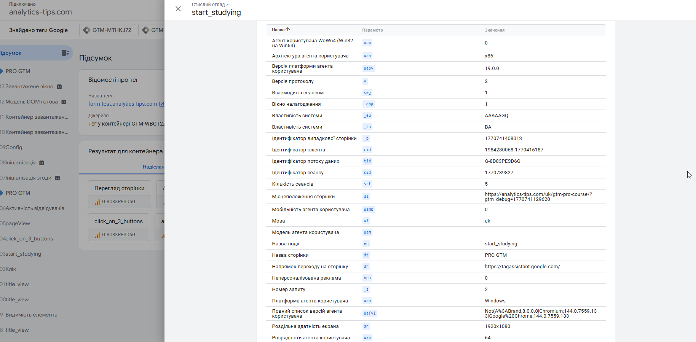Open the form-test.analytics-tips.com tag link

click(x=122, y=104)
